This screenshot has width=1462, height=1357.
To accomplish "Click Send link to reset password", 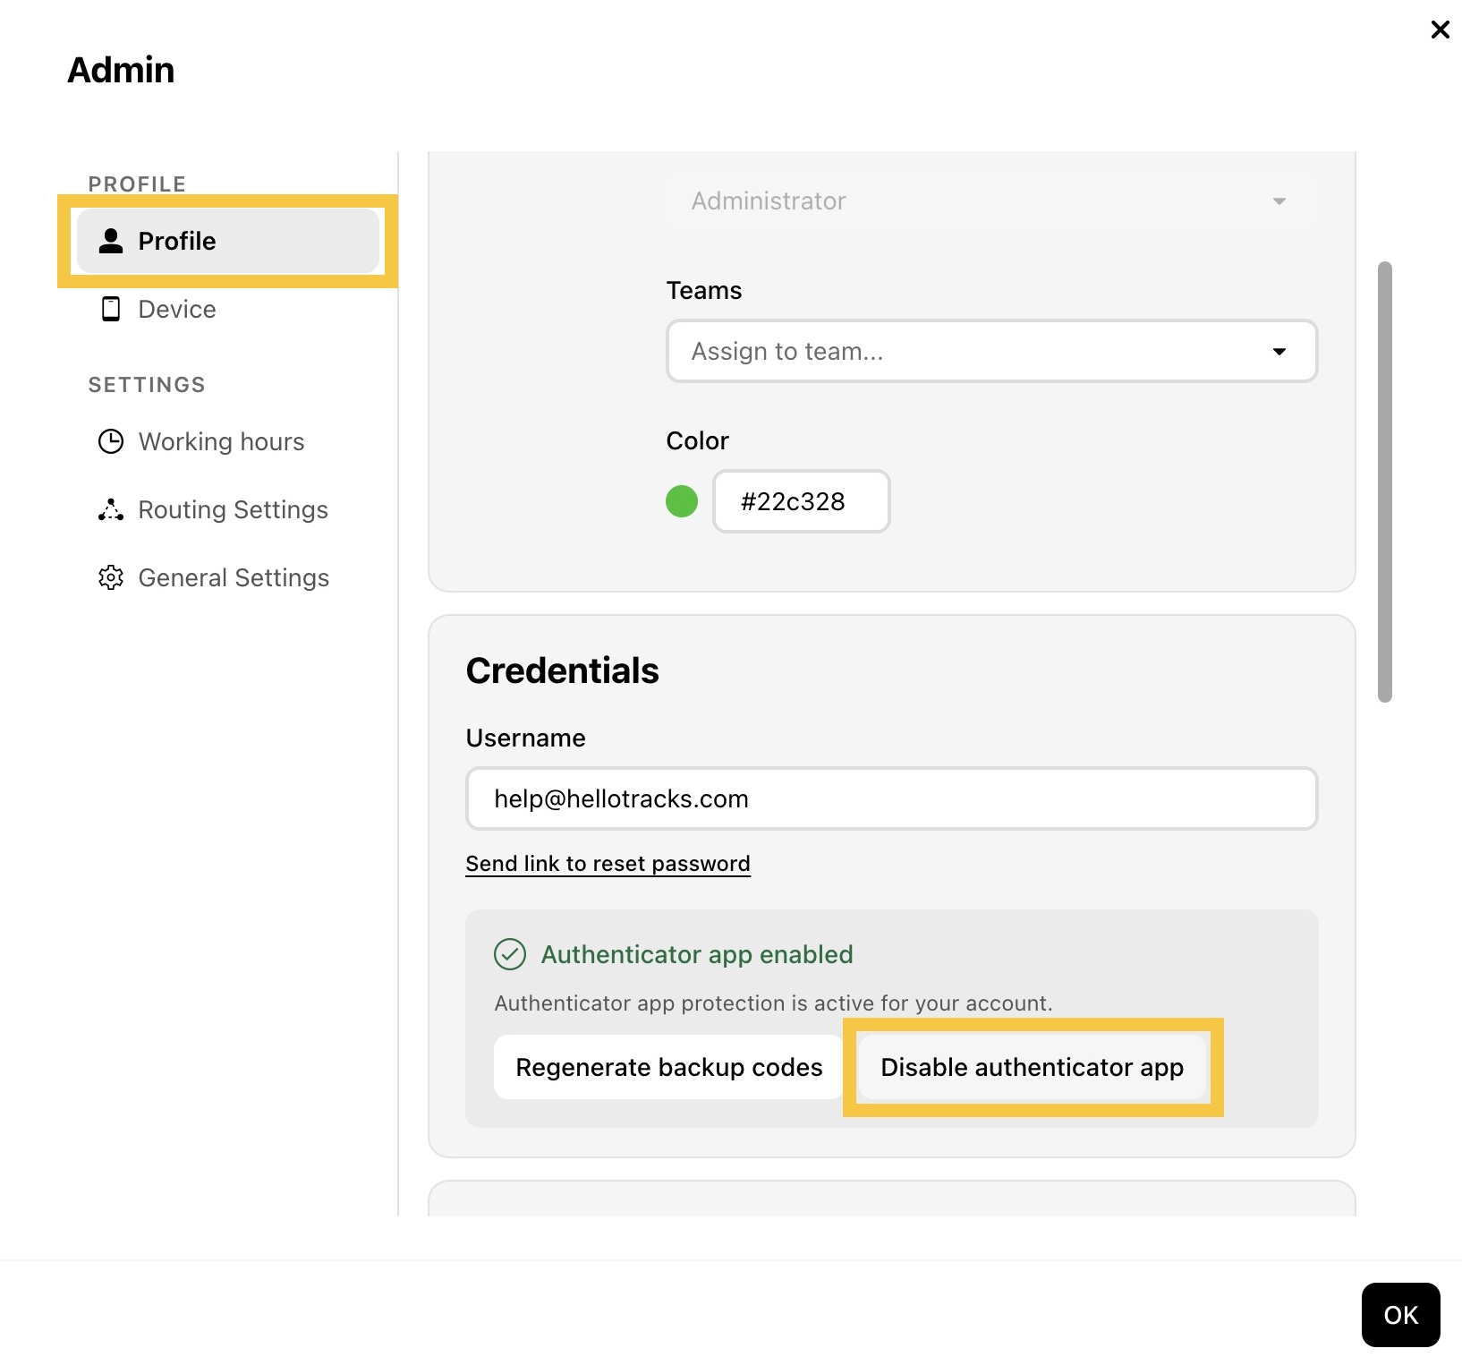I will (x=608, y=863).
